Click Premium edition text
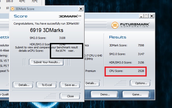 [x=90, y=71]
